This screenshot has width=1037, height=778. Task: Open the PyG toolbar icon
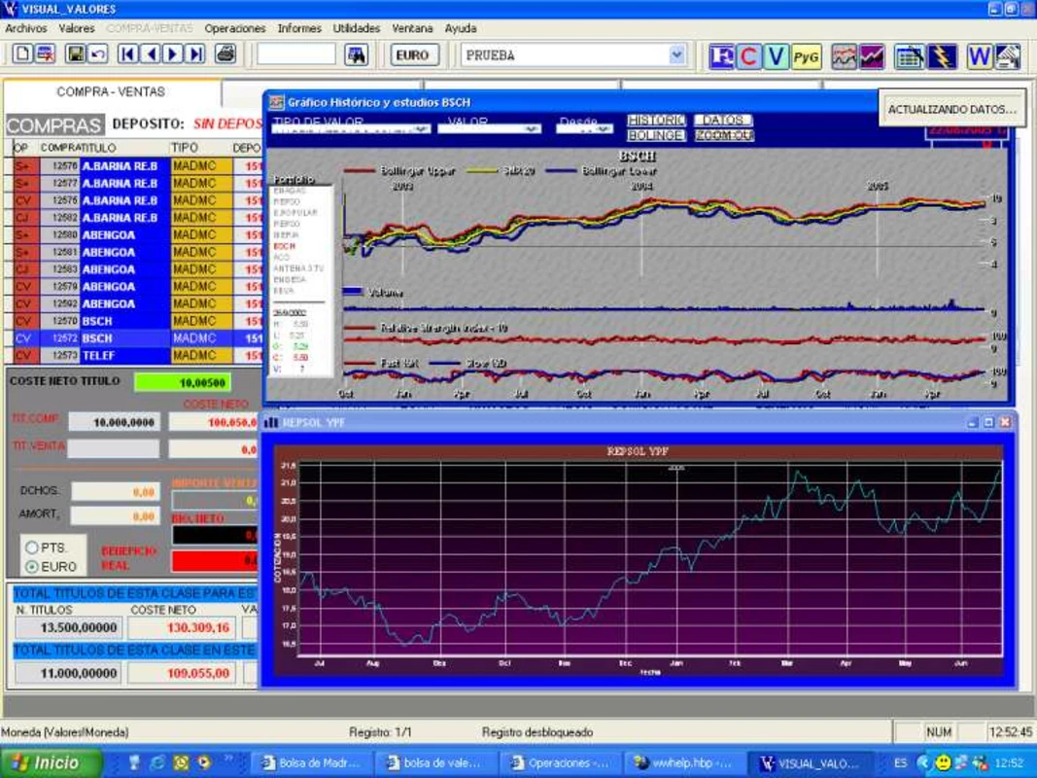point(806,57)
